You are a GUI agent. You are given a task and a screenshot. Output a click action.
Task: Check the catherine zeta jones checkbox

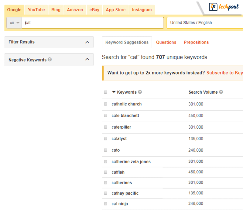[x=105, y=162]
